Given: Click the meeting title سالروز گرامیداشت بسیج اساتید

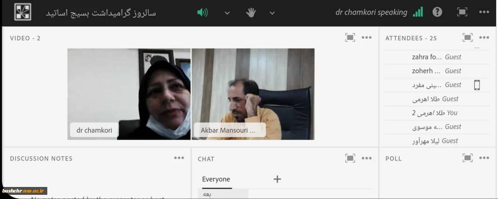Looking at the screenshot, I should [x=101, y=13].
